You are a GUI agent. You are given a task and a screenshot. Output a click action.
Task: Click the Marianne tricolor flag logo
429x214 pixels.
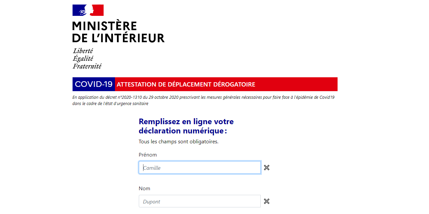88,10
